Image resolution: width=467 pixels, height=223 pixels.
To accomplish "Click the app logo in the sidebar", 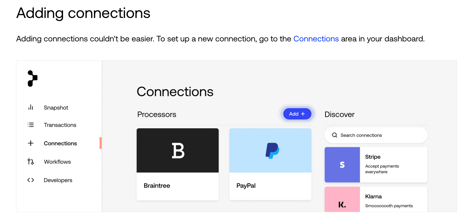I will (x=33, y=79).
